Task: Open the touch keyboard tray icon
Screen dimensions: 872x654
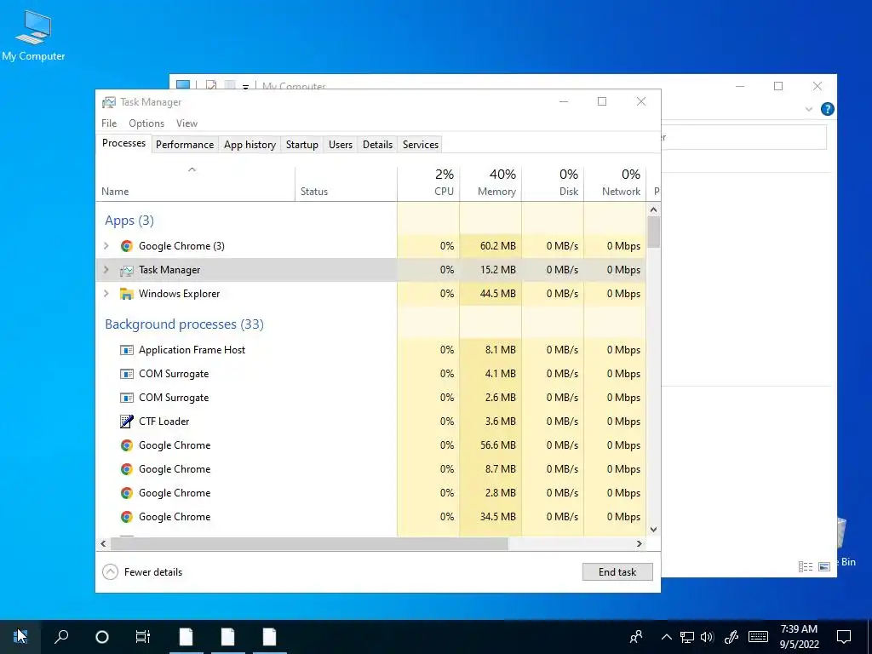Action: [x=758, y=637]
